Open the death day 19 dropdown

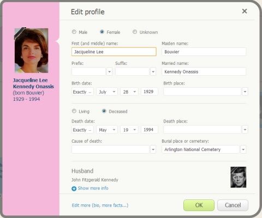pyautogui.click(x=129, y=130)
